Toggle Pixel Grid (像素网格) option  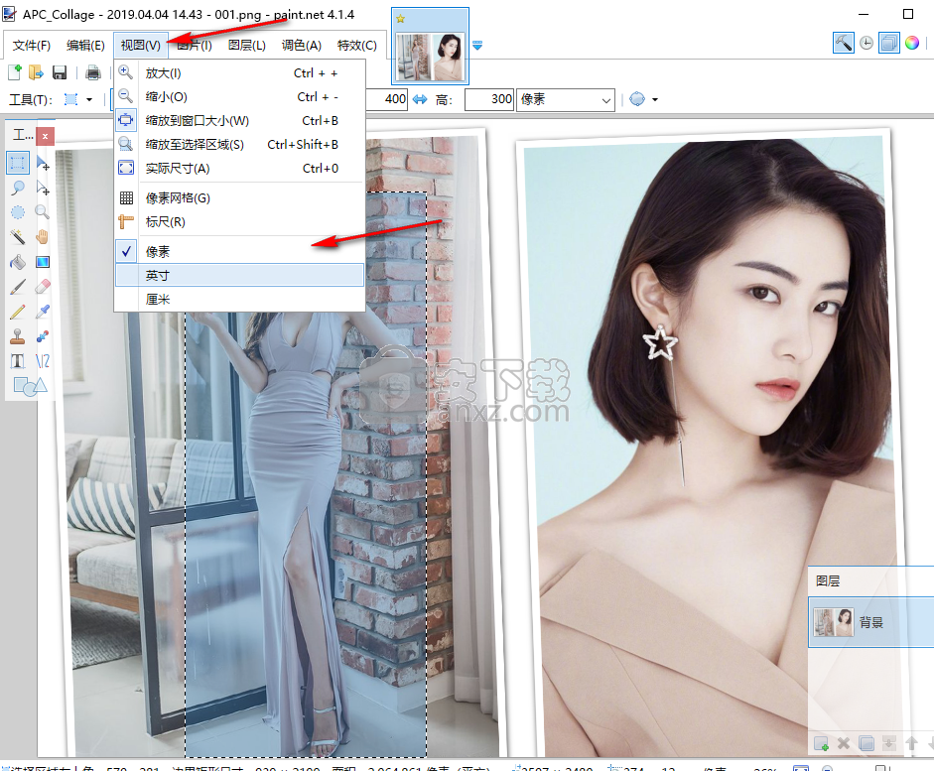(239, 197)
